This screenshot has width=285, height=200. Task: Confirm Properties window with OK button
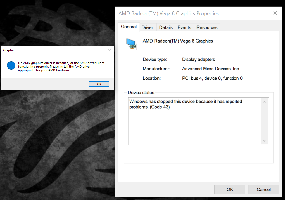tap(230, 189)
